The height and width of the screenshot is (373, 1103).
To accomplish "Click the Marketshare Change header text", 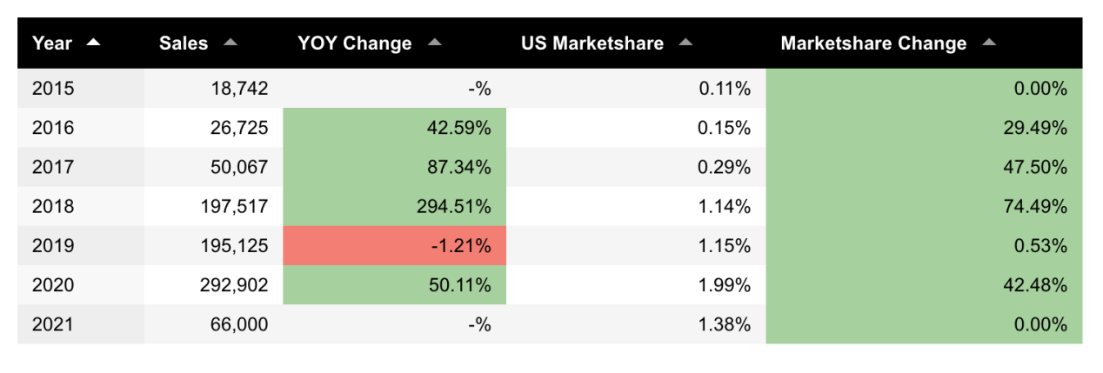I will [873, 43].
